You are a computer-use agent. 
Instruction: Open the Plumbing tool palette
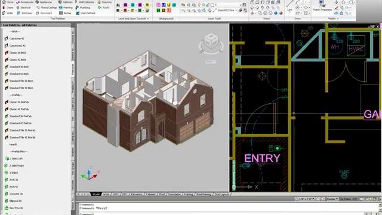point(82,8)
